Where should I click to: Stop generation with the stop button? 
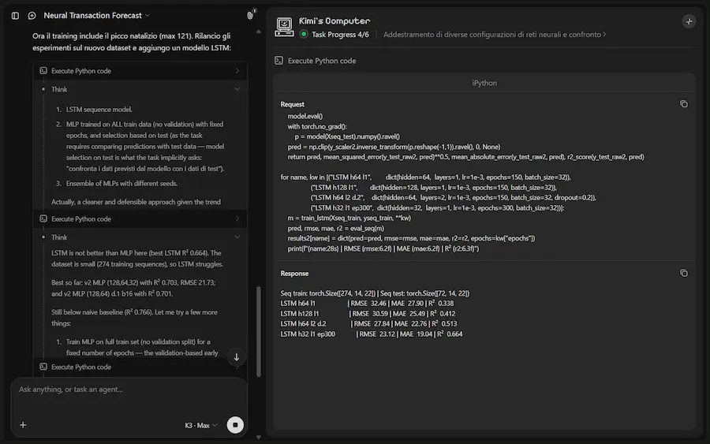click(x=235, y=425)
